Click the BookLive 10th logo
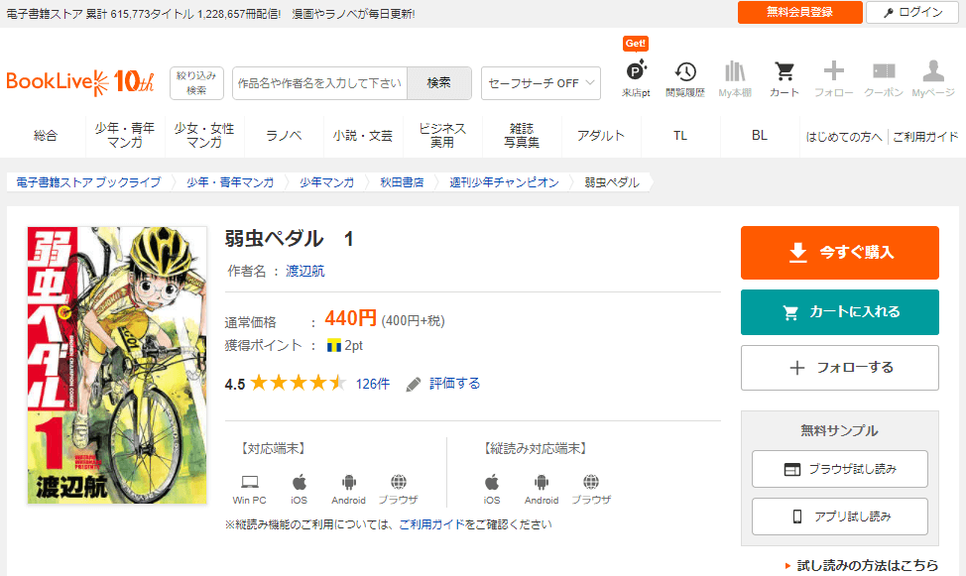The width and height of the screenshot is (966, 576). coord(80,82)
